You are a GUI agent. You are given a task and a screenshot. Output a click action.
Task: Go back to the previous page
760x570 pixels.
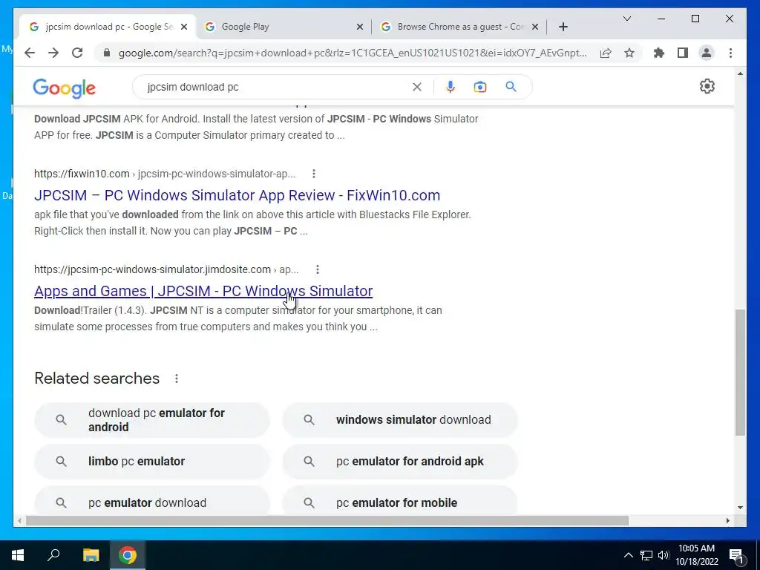pos(30,53)
